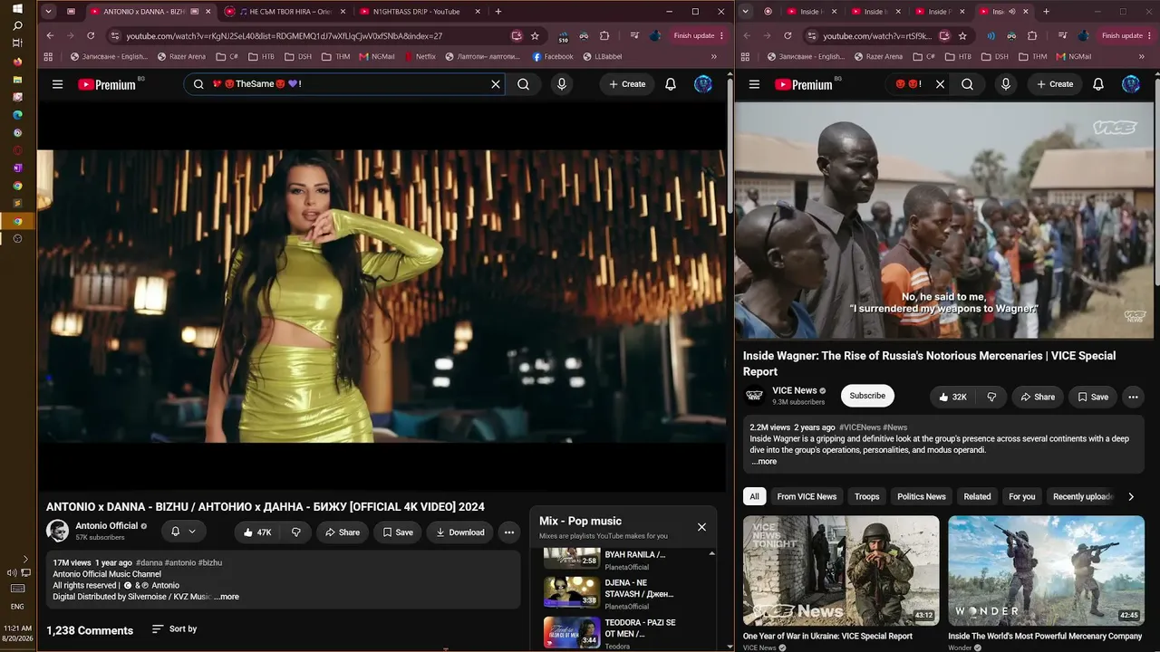
Task: Open Antonio Official notification settings dropdown
Action: (x=184, y=532)
